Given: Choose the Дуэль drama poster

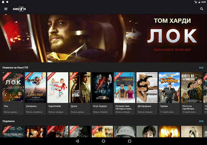Looking at the screenshot, I should [x=80, y=87].
